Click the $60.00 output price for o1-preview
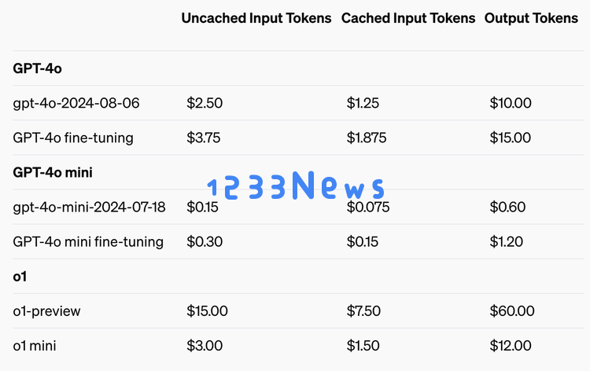Screen dimensions: 590x371 click(512, 311)
